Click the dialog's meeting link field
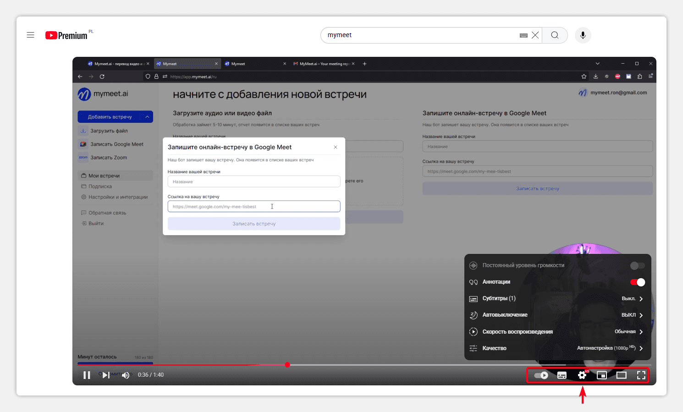Viewport: 683px width, 412px height. [254, 207]
